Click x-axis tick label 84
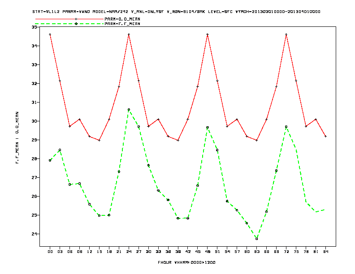 325,252
